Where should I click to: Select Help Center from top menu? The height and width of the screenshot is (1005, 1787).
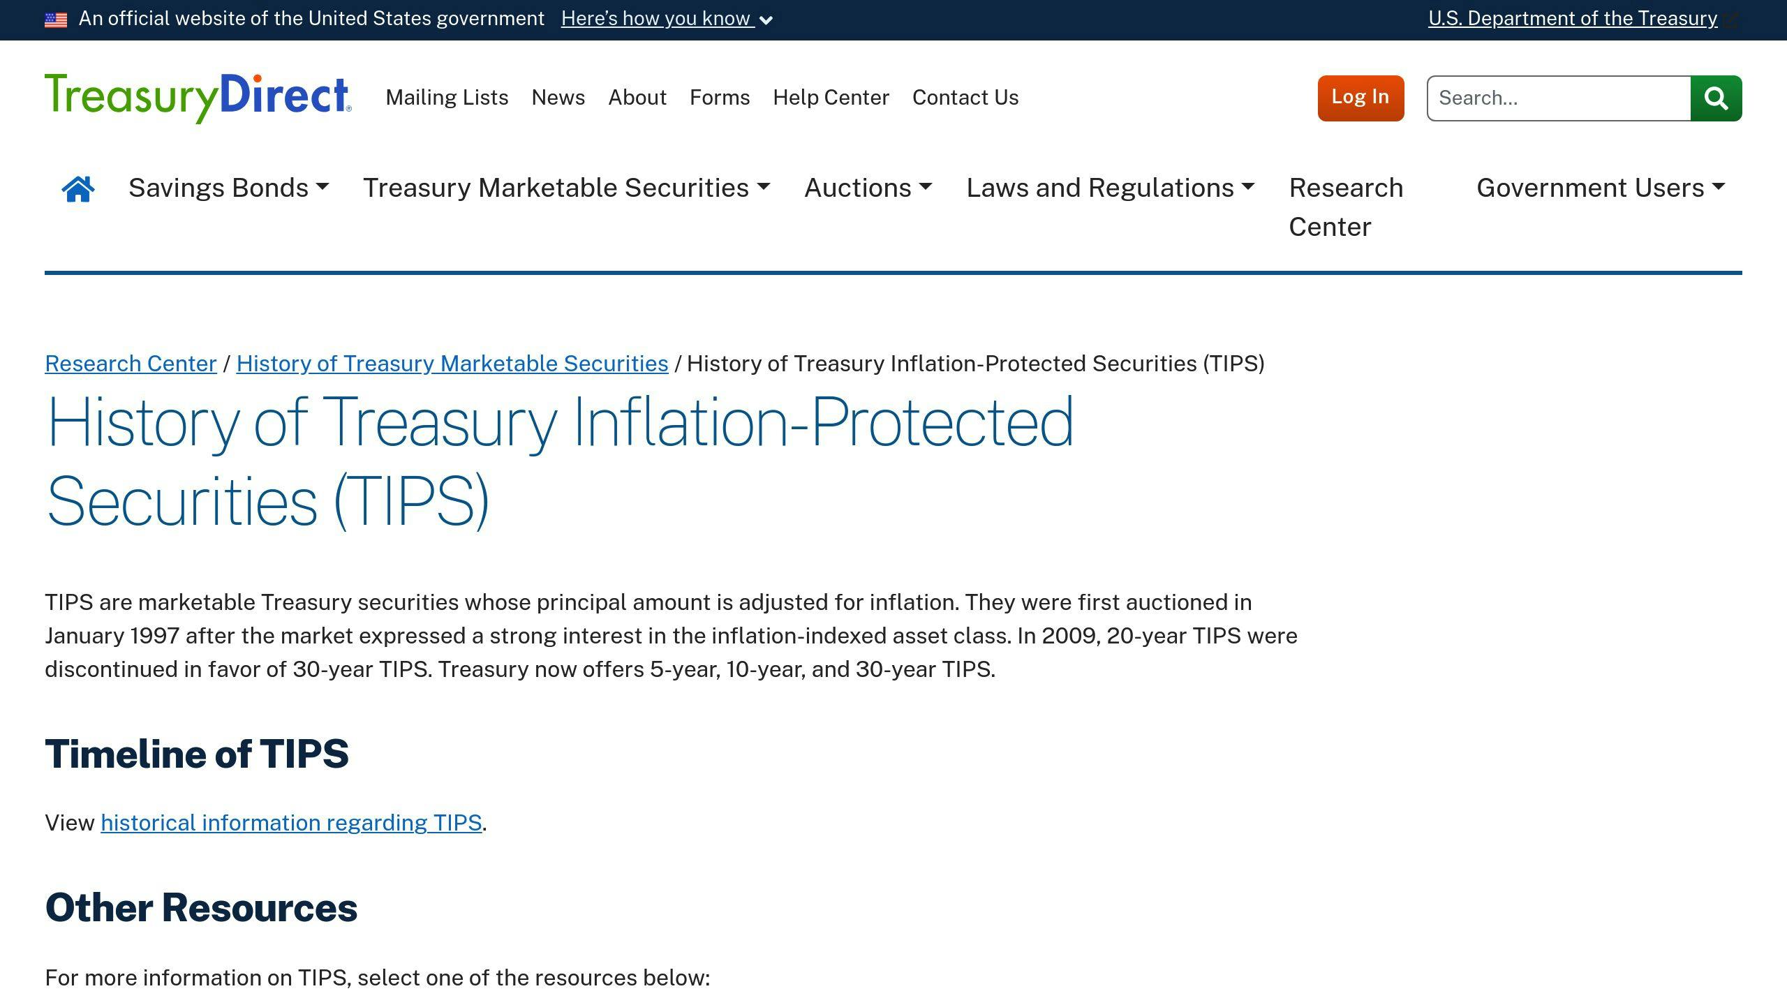[x=831, y=98]
